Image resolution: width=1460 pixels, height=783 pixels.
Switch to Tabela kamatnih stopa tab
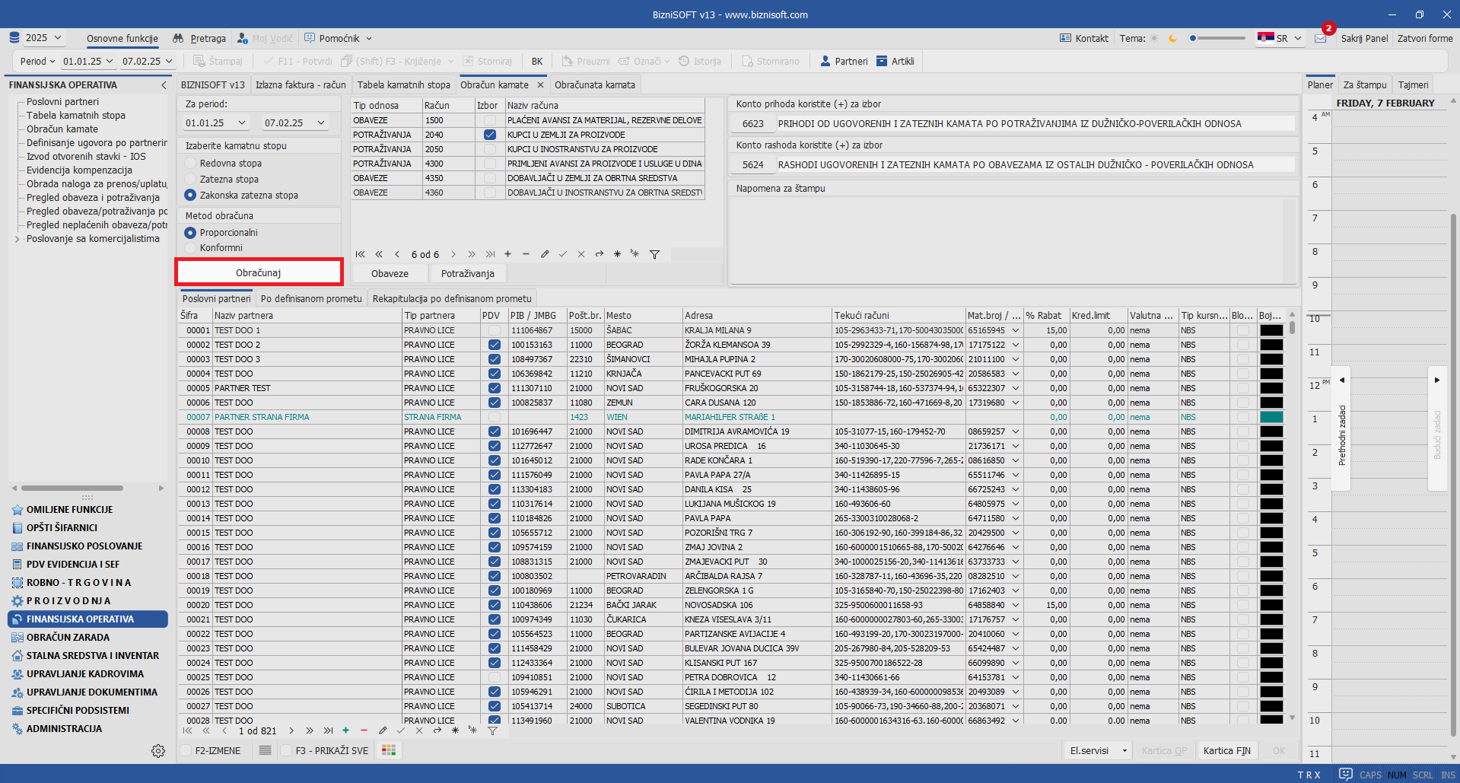(x=403, y=85)
